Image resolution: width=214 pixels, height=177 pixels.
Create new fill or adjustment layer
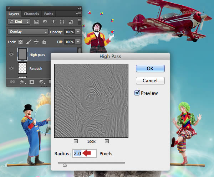41,82
